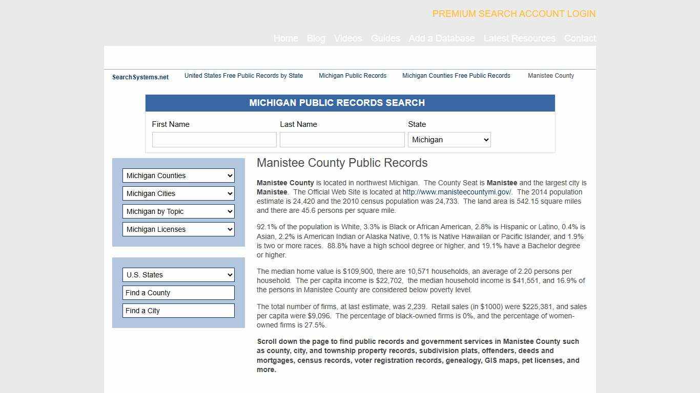Viewport: 700px width, 393px height.
Task: Open the Michigan Licenses dropdown
Action: coord(178,229)
